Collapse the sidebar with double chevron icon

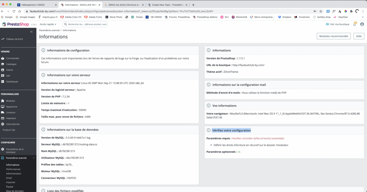pos(31,32)
